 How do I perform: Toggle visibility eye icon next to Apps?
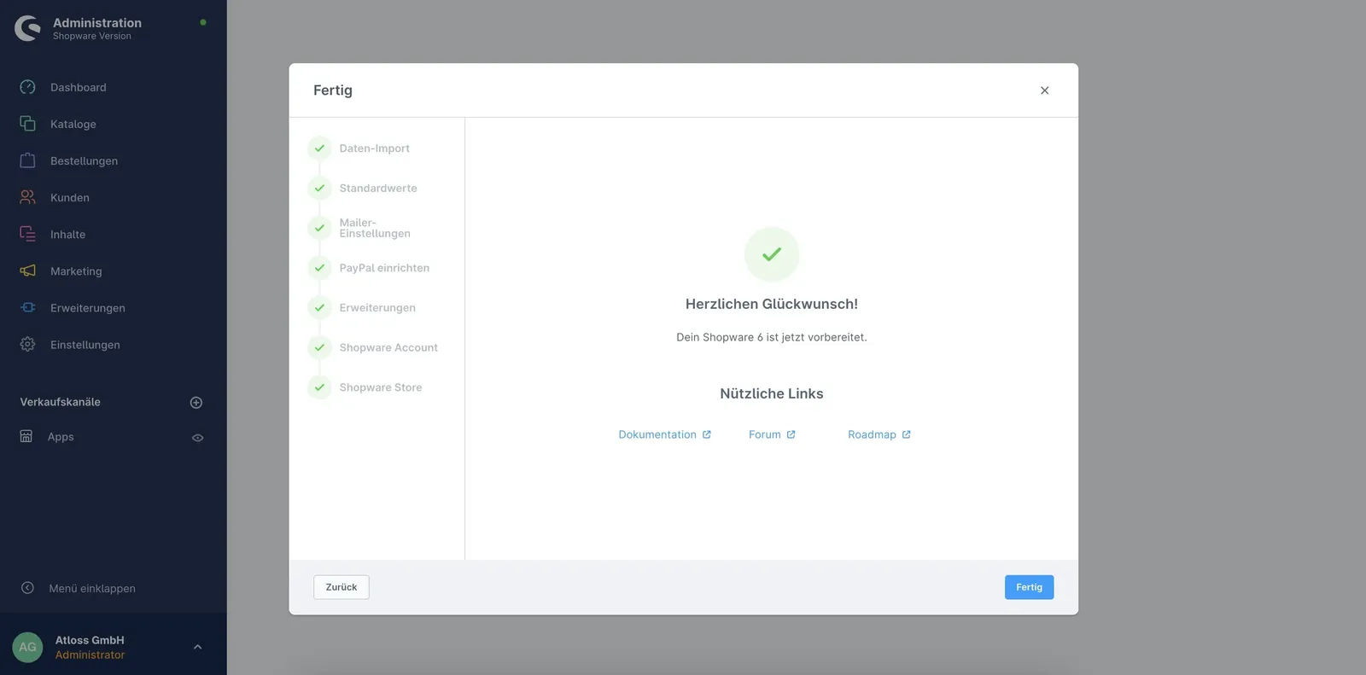[197, 438]
